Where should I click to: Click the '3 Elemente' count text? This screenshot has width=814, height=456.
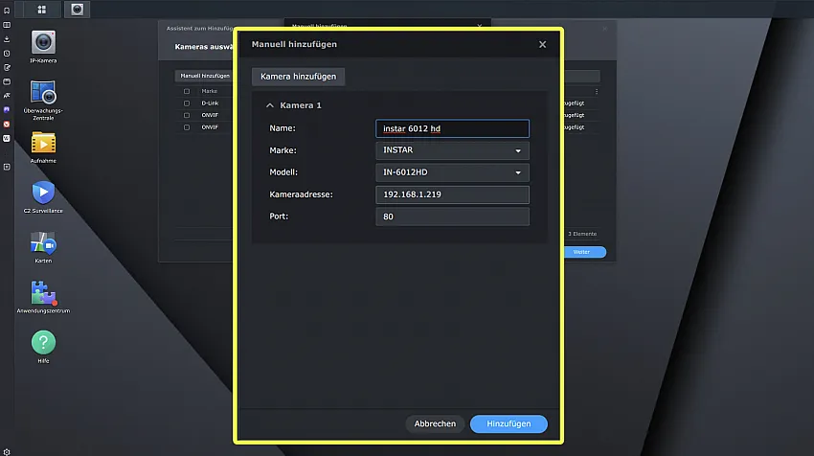coord(582,234)
